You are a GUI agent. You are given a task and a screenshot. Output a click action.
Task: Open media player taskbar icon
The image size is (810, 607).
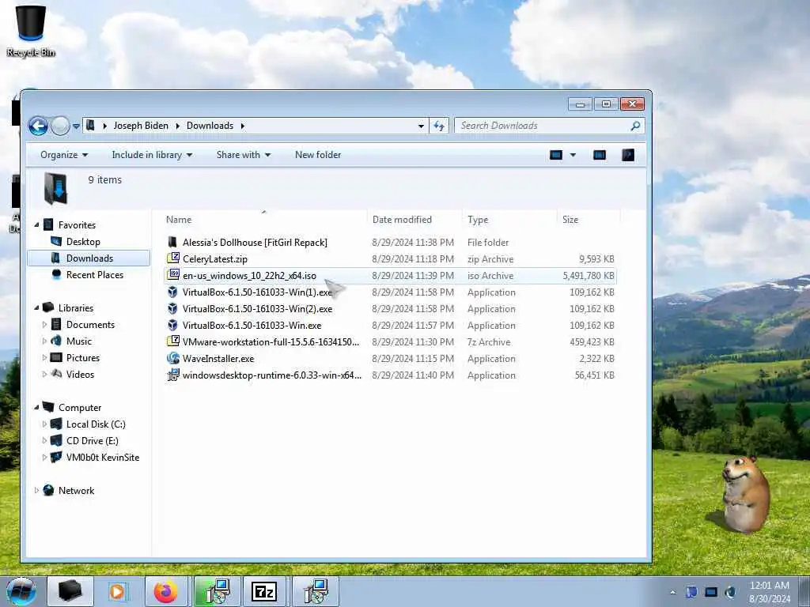[x=117, y=591]
